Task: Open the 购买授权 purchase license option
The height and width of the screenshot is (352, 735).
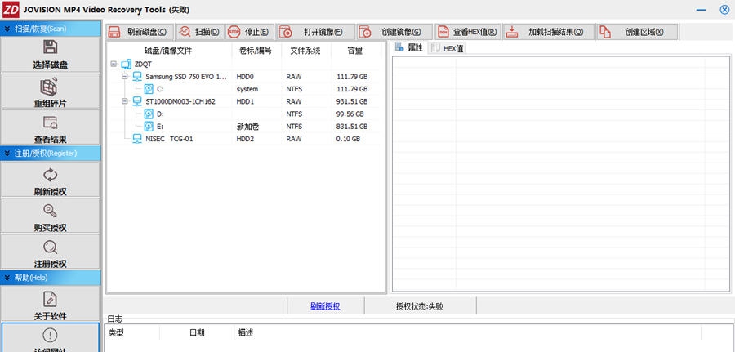Action: point(50,216)
